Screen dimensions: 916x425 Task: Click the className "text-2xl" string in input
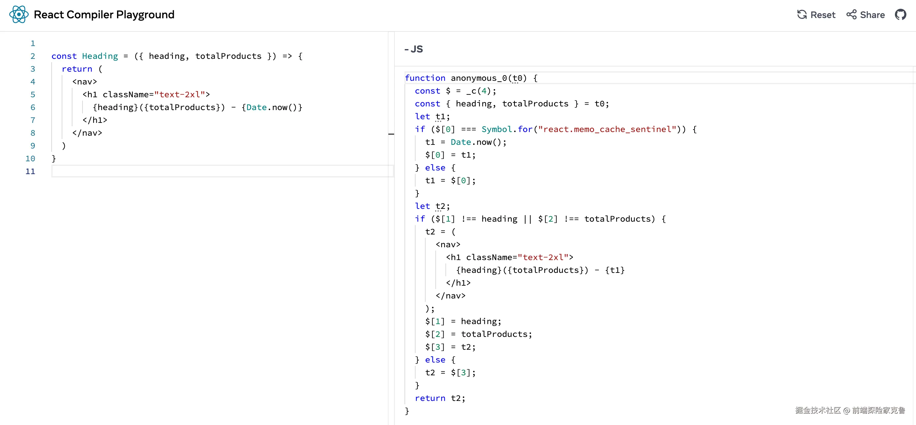[x=180, y=95]
